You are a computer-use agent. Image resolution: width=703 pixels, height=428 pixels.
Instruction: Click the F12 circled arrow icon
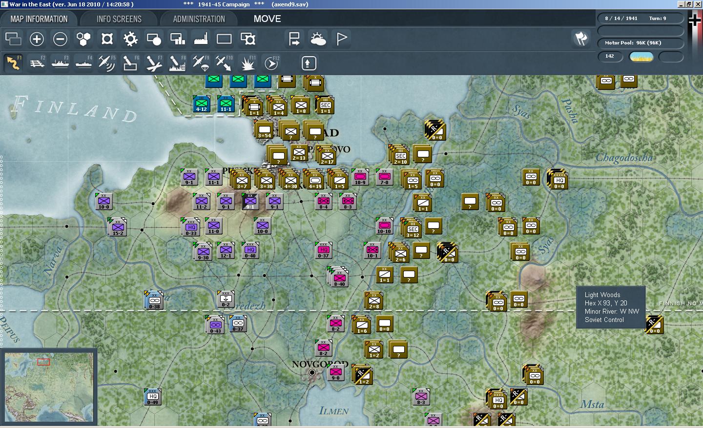(271, 63)
